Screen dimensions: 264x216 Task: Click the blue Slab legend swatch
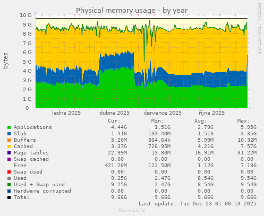[9, 134]
